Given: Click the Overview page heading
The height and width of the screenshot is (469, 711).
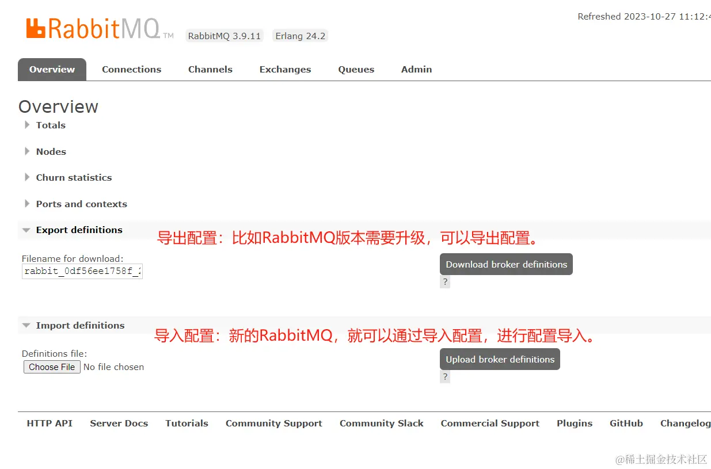Looking at the screenshot, I should coord(58,106).
